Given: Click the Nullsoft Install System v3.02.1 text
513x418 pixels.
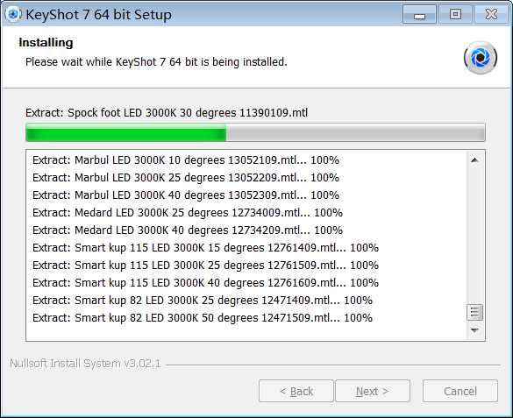Looking at the screenshot, I should coord(85,364).
